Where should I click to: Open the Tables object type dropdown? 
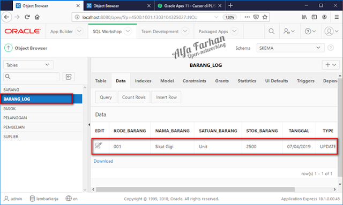pyautogui.click(x=28, y=65)
